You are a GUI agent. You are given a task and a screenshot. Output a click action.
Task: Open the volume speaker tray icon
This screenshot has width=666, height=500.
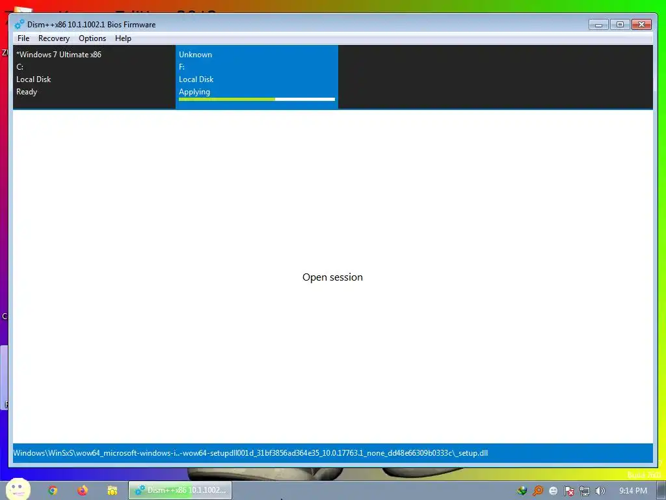click(600, 491)
